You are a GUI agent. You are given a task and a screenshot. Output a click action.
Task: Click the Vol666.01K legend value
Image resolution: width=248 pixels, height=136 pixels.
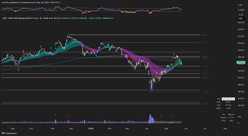[108, 18]
